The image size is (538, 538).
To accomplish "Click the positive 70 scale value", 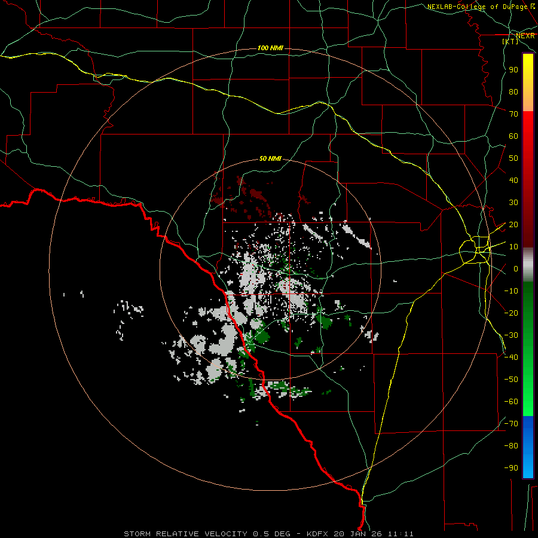I will click(513, 114).
